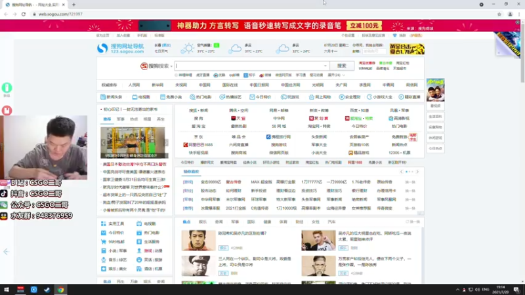This screenshot has width=525, height=295.
Task: Click the 搜索 search button
Action: [341, 66]
